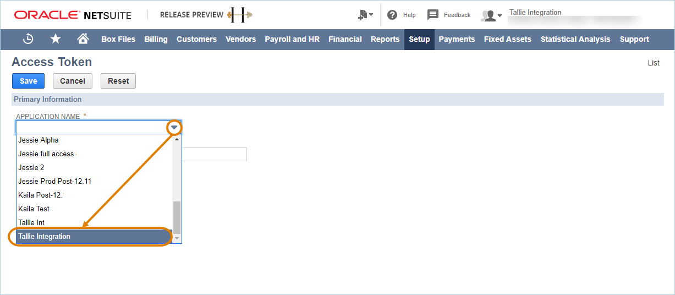Go to the Home icon

pyautogui.click(x=83, y=39)
